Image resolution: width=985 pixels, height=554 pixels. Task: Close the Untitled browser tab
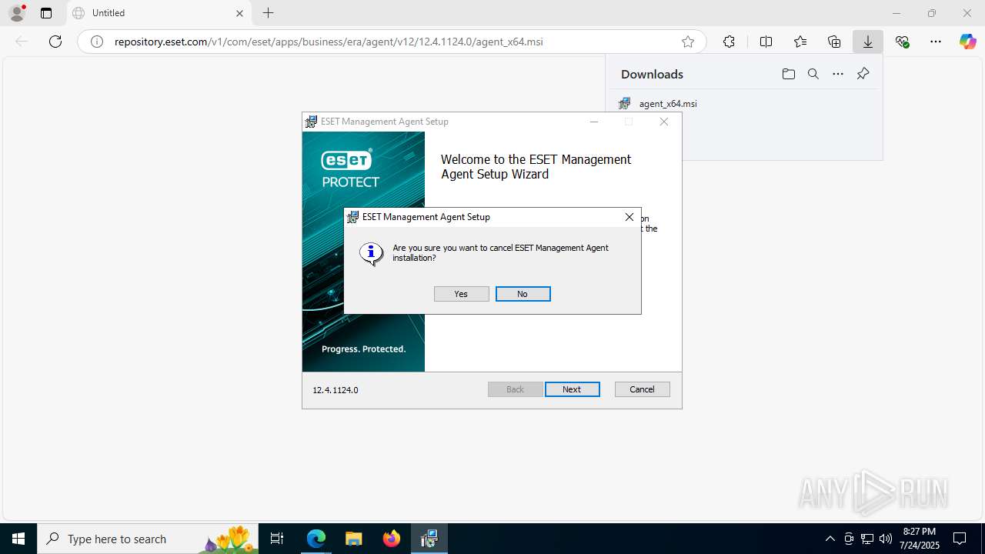(239, 13)
